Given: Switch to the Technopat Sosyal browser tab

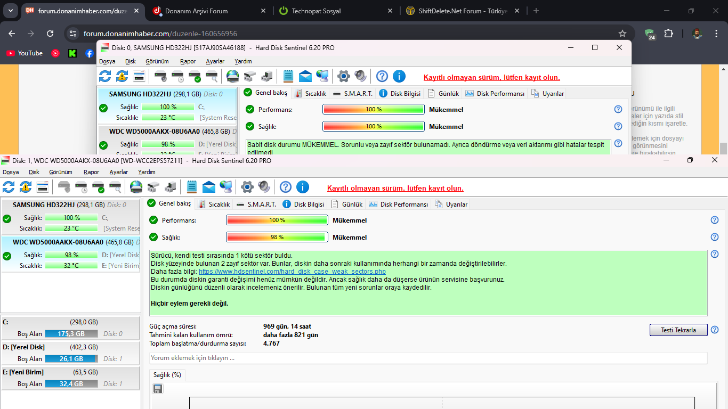Looking at the screenshot, I should tap(337, 11).
